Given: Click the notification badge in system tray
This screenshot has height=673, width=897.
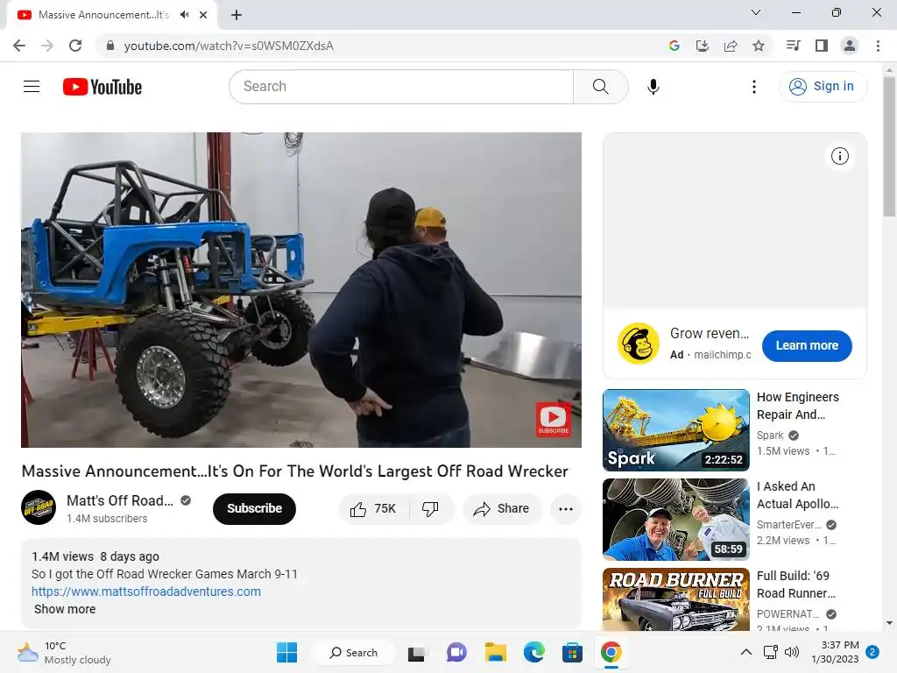Looking at the screenshot, I should (872, 652).
